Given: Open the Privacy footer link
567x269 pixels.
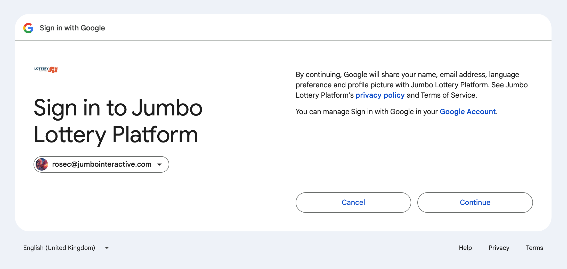Looking at the screenshot, I should point(499,248).
